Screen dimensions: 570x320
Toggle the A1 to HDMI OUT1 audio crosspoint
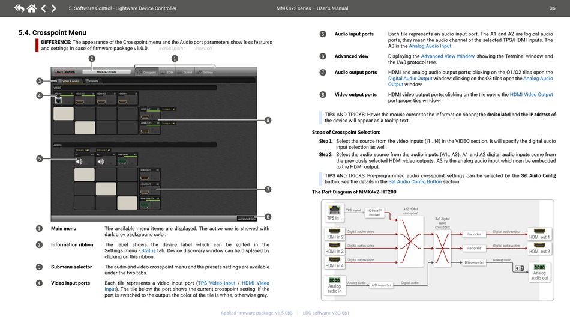coord(85,175)
